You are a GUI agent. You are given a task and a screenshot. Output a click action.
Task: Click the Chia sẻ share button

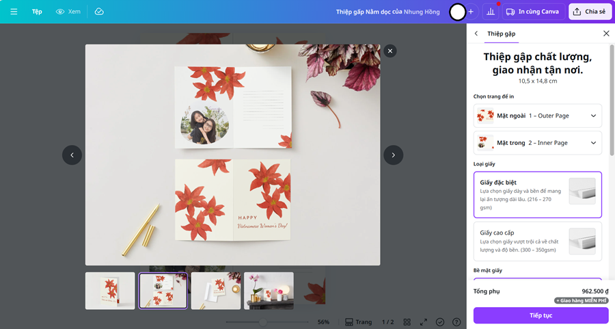click(590, 12)
